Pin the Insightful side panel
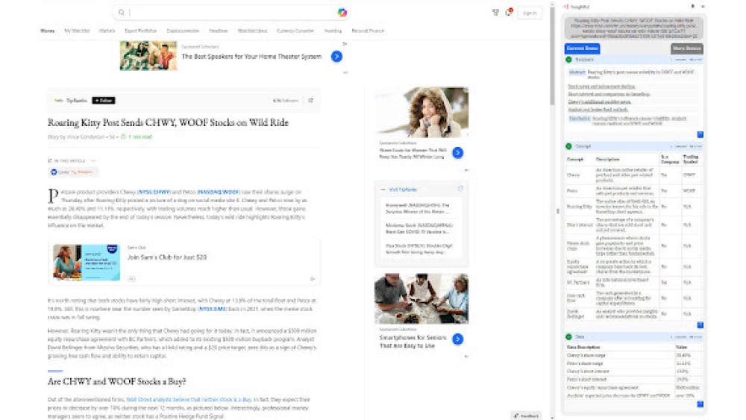Image resolution: width=746 pixels, height=420 pixels. pyautogui.click(x=693, y=6)
